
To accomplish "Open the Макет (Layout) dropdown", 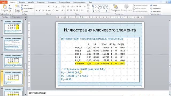I will [x=25, y=5].
